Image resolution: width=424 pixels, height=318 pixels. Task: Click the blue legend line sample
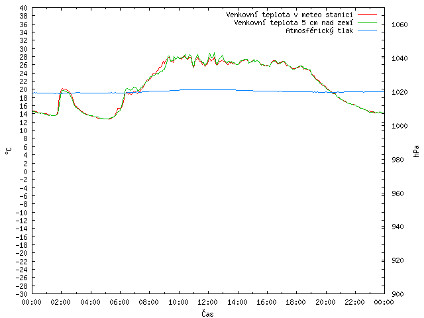[x=367, y=30]
